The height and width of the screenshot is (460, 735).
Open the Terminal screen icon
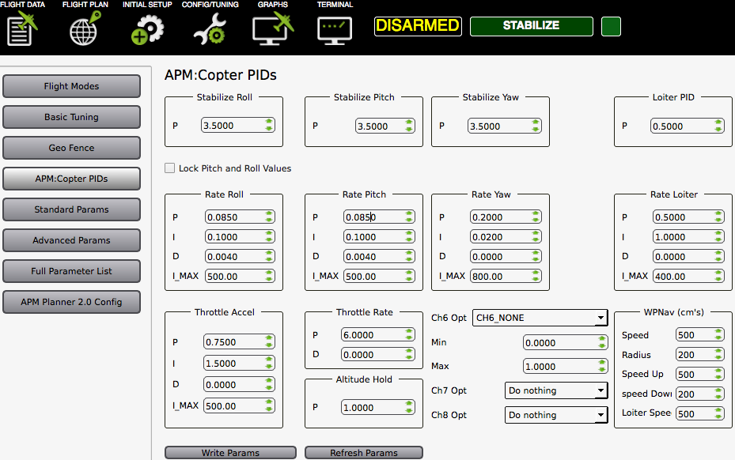coord(335,31)
